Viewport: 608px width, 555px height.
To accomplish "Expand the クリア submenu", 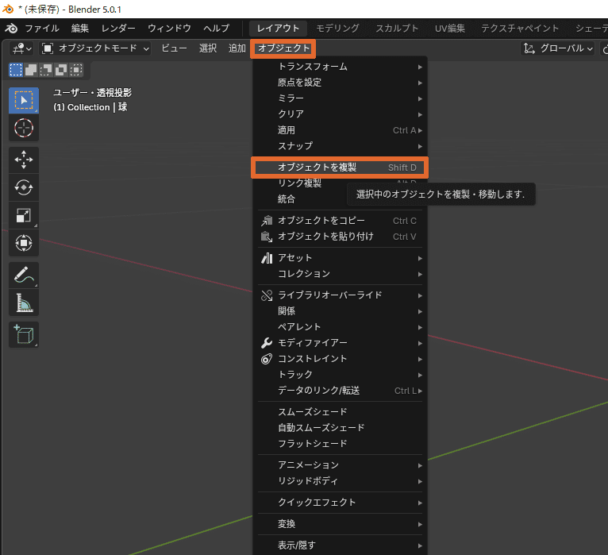I will (x=340, y=114).
